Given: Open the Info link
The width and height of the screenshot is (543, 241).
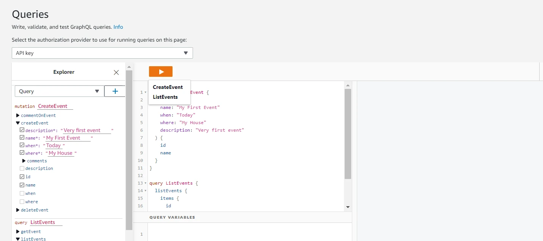Looking at the screenshot, I should (118, 27).
